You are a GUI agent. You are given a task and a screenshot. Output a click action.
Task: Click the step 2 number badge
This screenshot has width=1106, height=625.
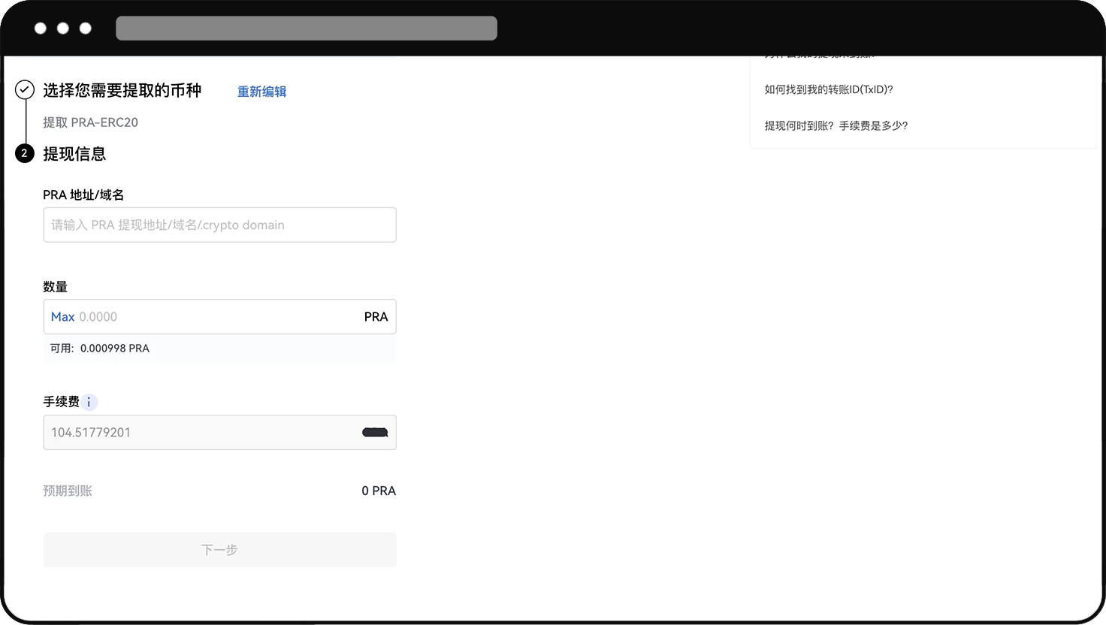25,153
